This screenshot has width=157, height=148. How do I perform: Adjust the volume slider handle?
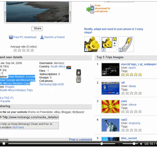pos(134,144)
